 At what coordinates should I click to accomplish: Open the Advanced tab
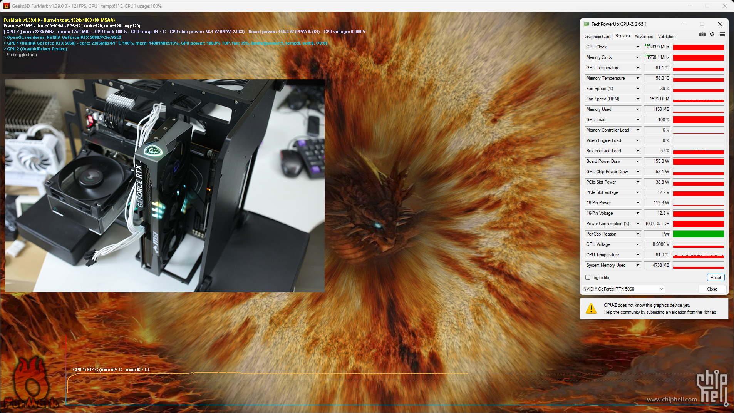click(644, 37)
